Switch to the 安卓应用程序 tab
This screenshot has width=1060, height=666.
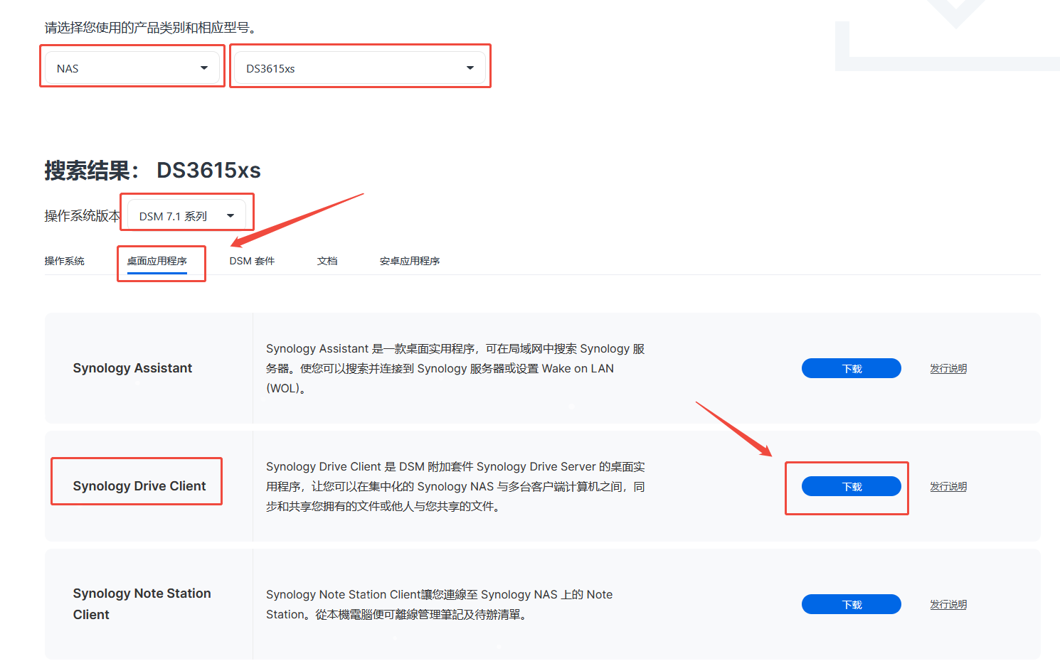point(410,261)
